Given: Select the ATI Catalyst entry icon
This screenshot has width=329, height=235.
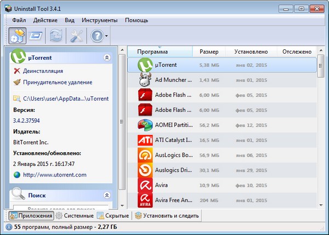Looking at the screenshot, I should pos(145,140).
